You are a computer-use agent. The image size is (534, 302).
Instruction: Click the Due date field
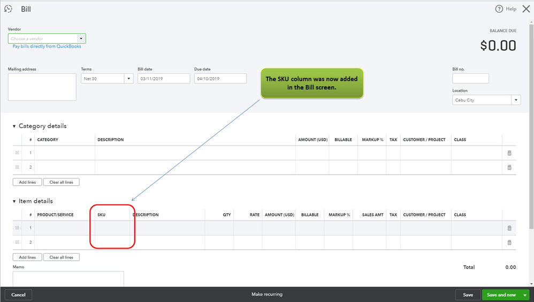click(x=220, y=78)
